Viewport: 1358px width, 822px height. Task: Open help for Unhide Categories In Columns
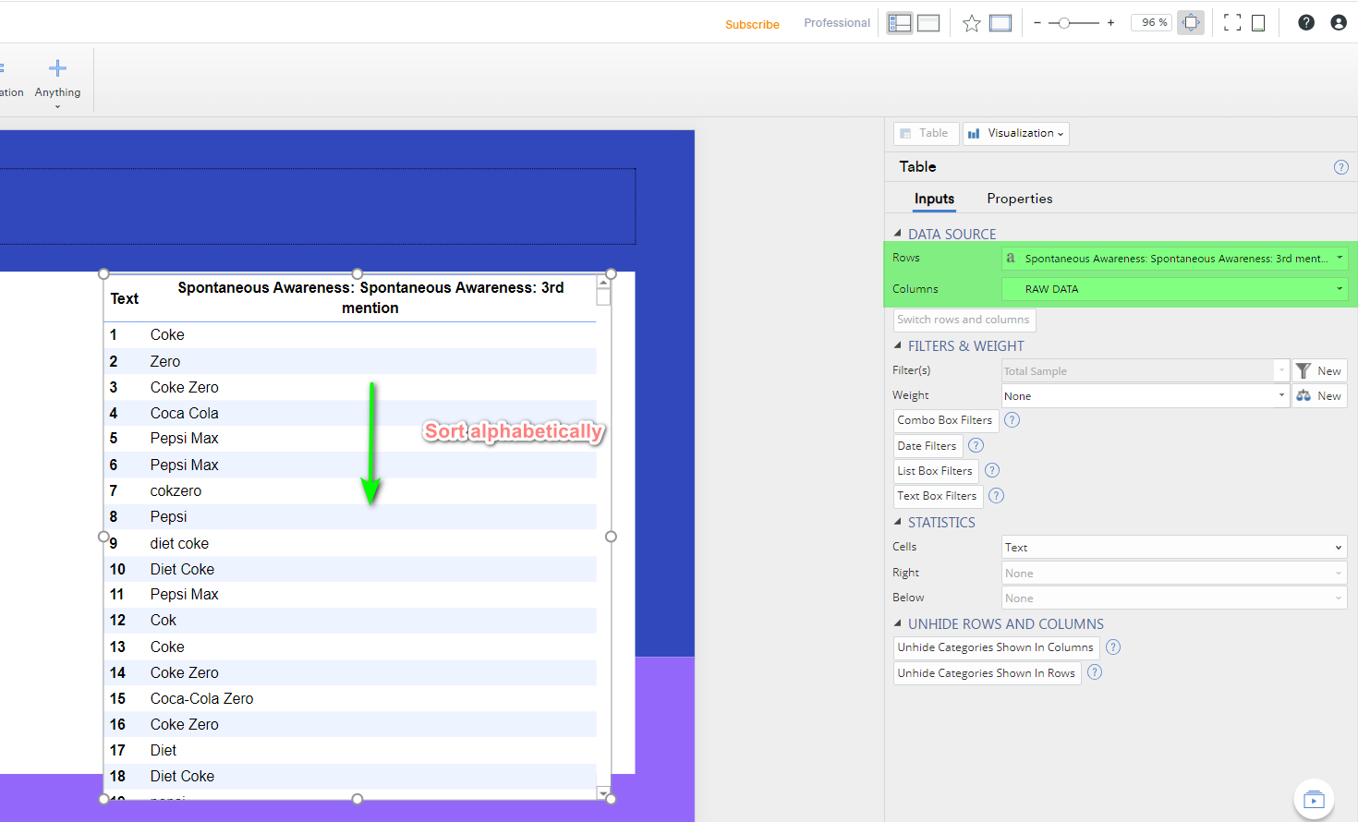tap(1113, 647)
